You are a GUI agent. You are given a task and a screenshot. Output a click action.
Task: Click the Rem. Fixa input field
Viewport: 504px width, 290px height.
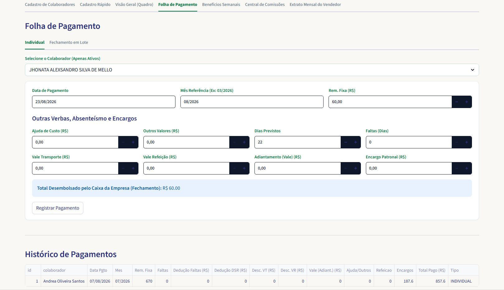(x=390, y=102)
